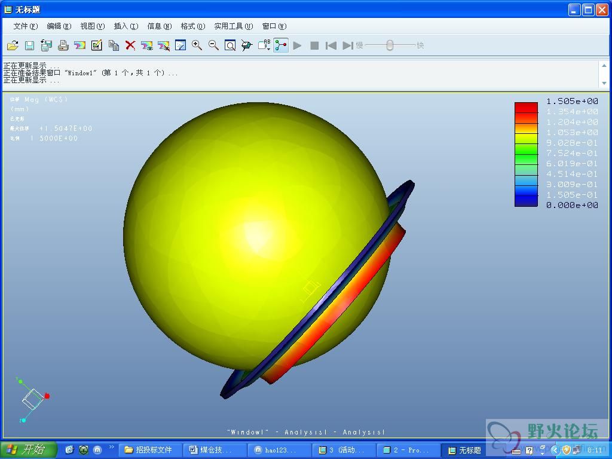
Task: Click the red band of the color legend
Action: pyautogui.click(x=526, y=108)
